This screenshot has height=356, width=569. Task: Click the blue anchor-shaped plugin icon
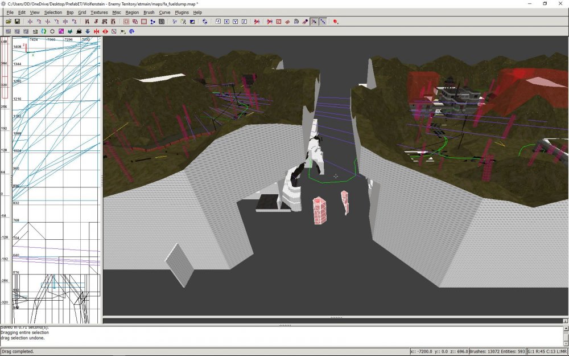tap(88, 31)
